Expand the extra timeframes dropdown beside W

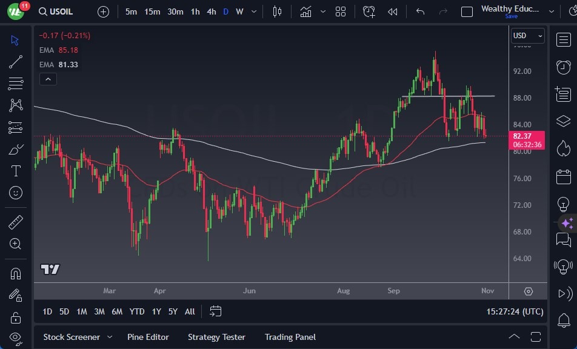253,11
